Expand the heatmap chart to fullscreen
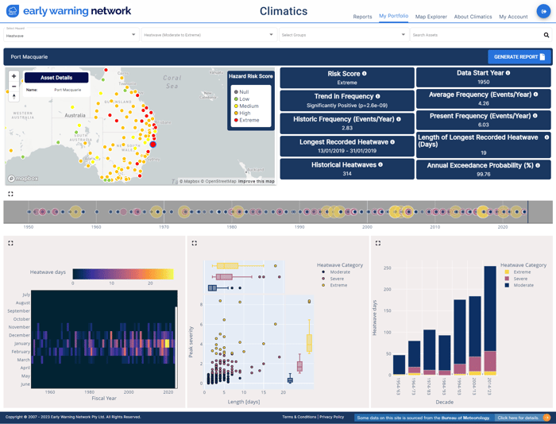The image size is (556, 424). (x=10, y=243)
